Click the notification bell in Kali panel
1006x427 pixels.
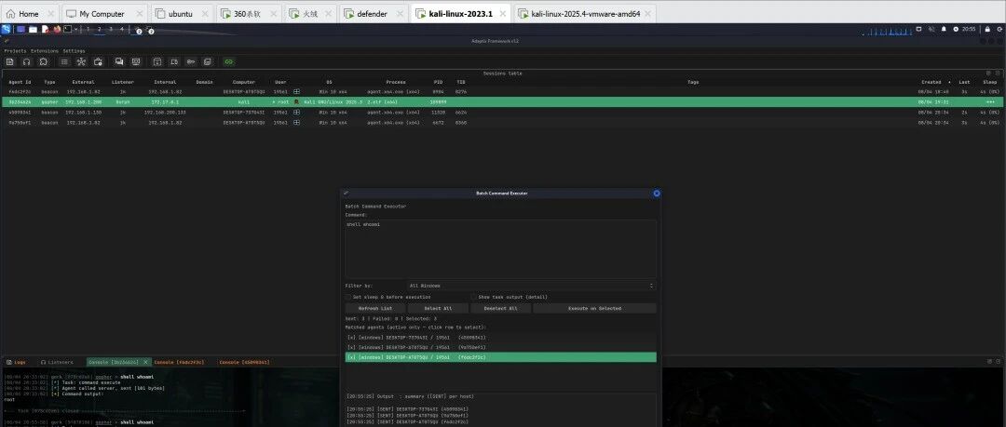(x=944, y=29)
